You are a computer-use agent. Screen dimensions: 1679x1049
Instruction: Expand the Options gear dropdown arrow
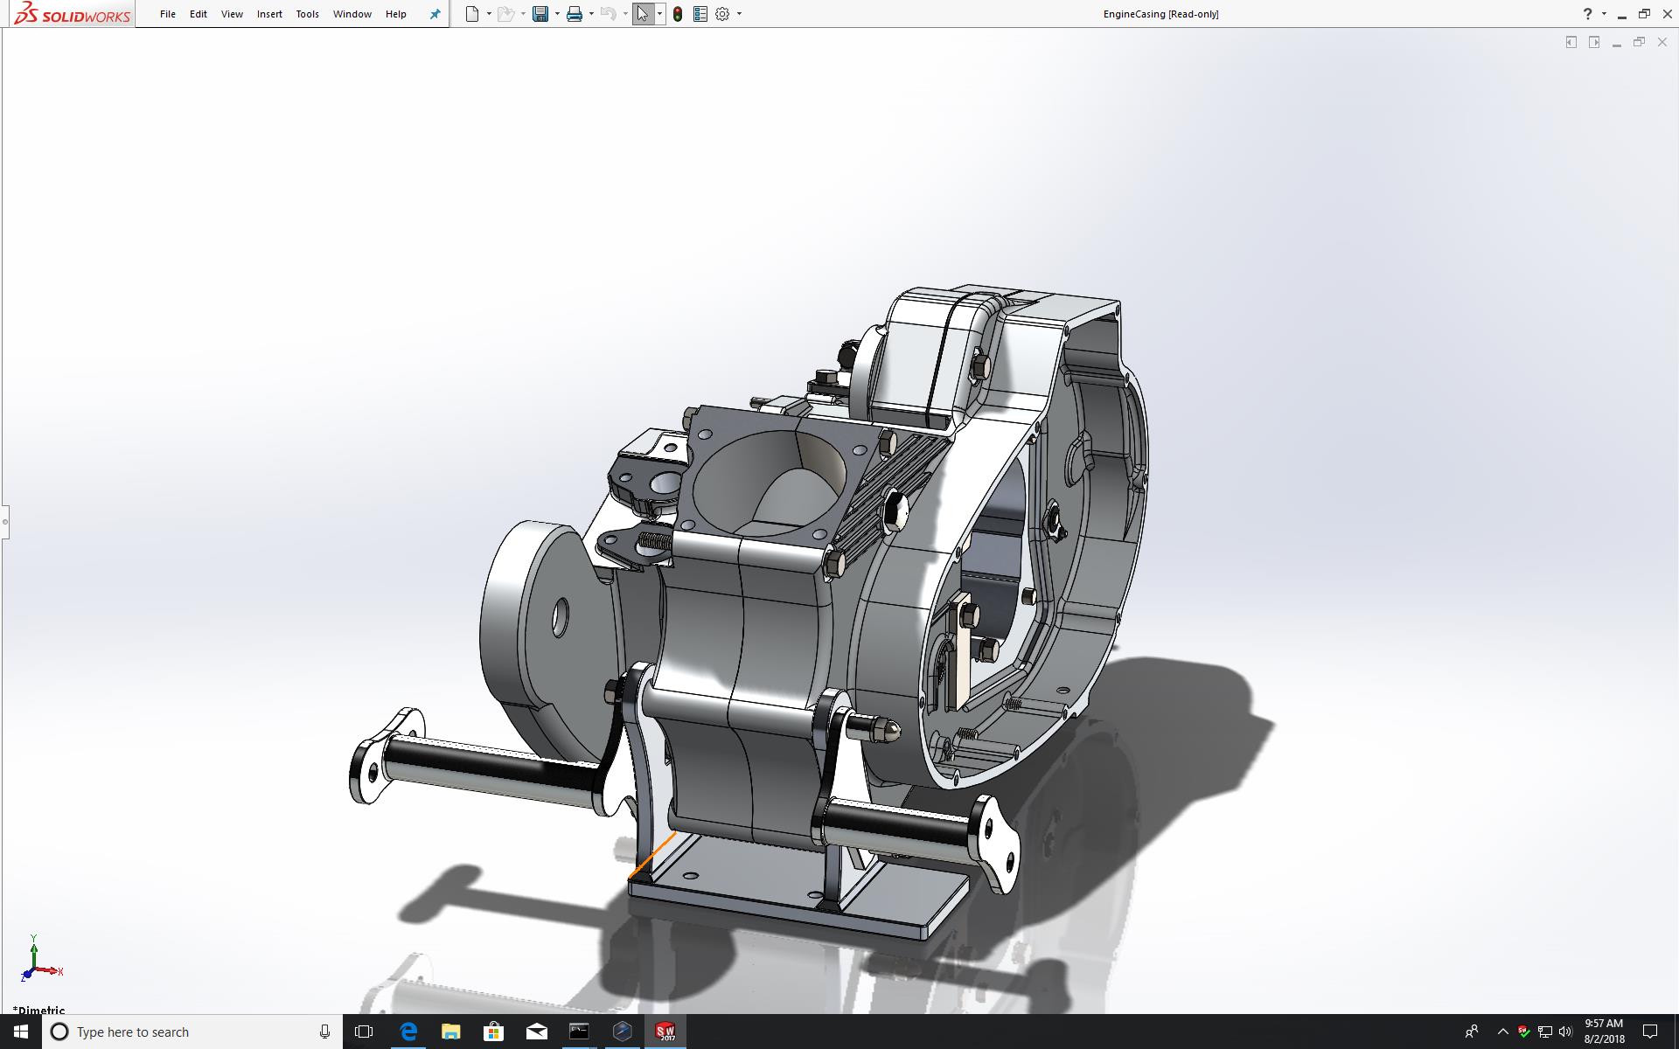click(x=739, y=14)
